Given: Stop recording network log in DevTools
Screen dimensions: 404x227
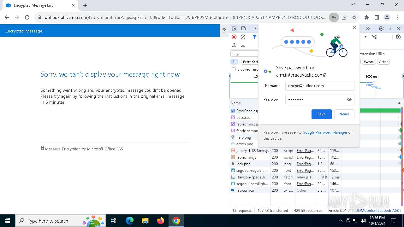Looking at the screenshot, I should tap(234, 37).
